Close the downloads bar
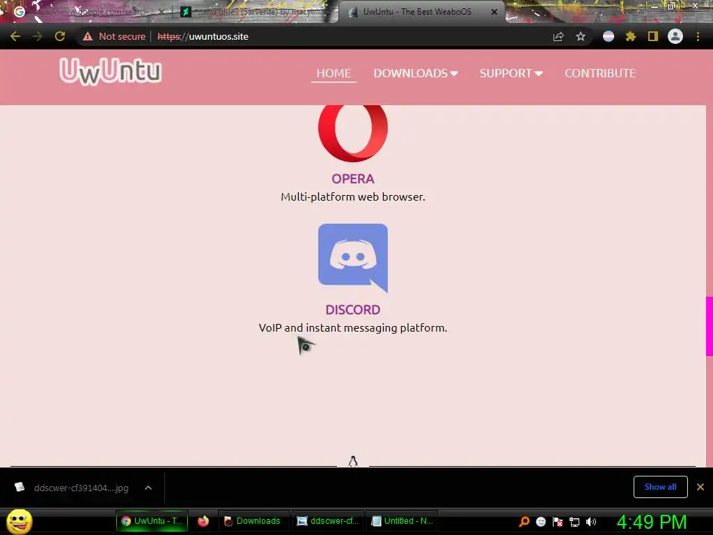 [700, 487]
